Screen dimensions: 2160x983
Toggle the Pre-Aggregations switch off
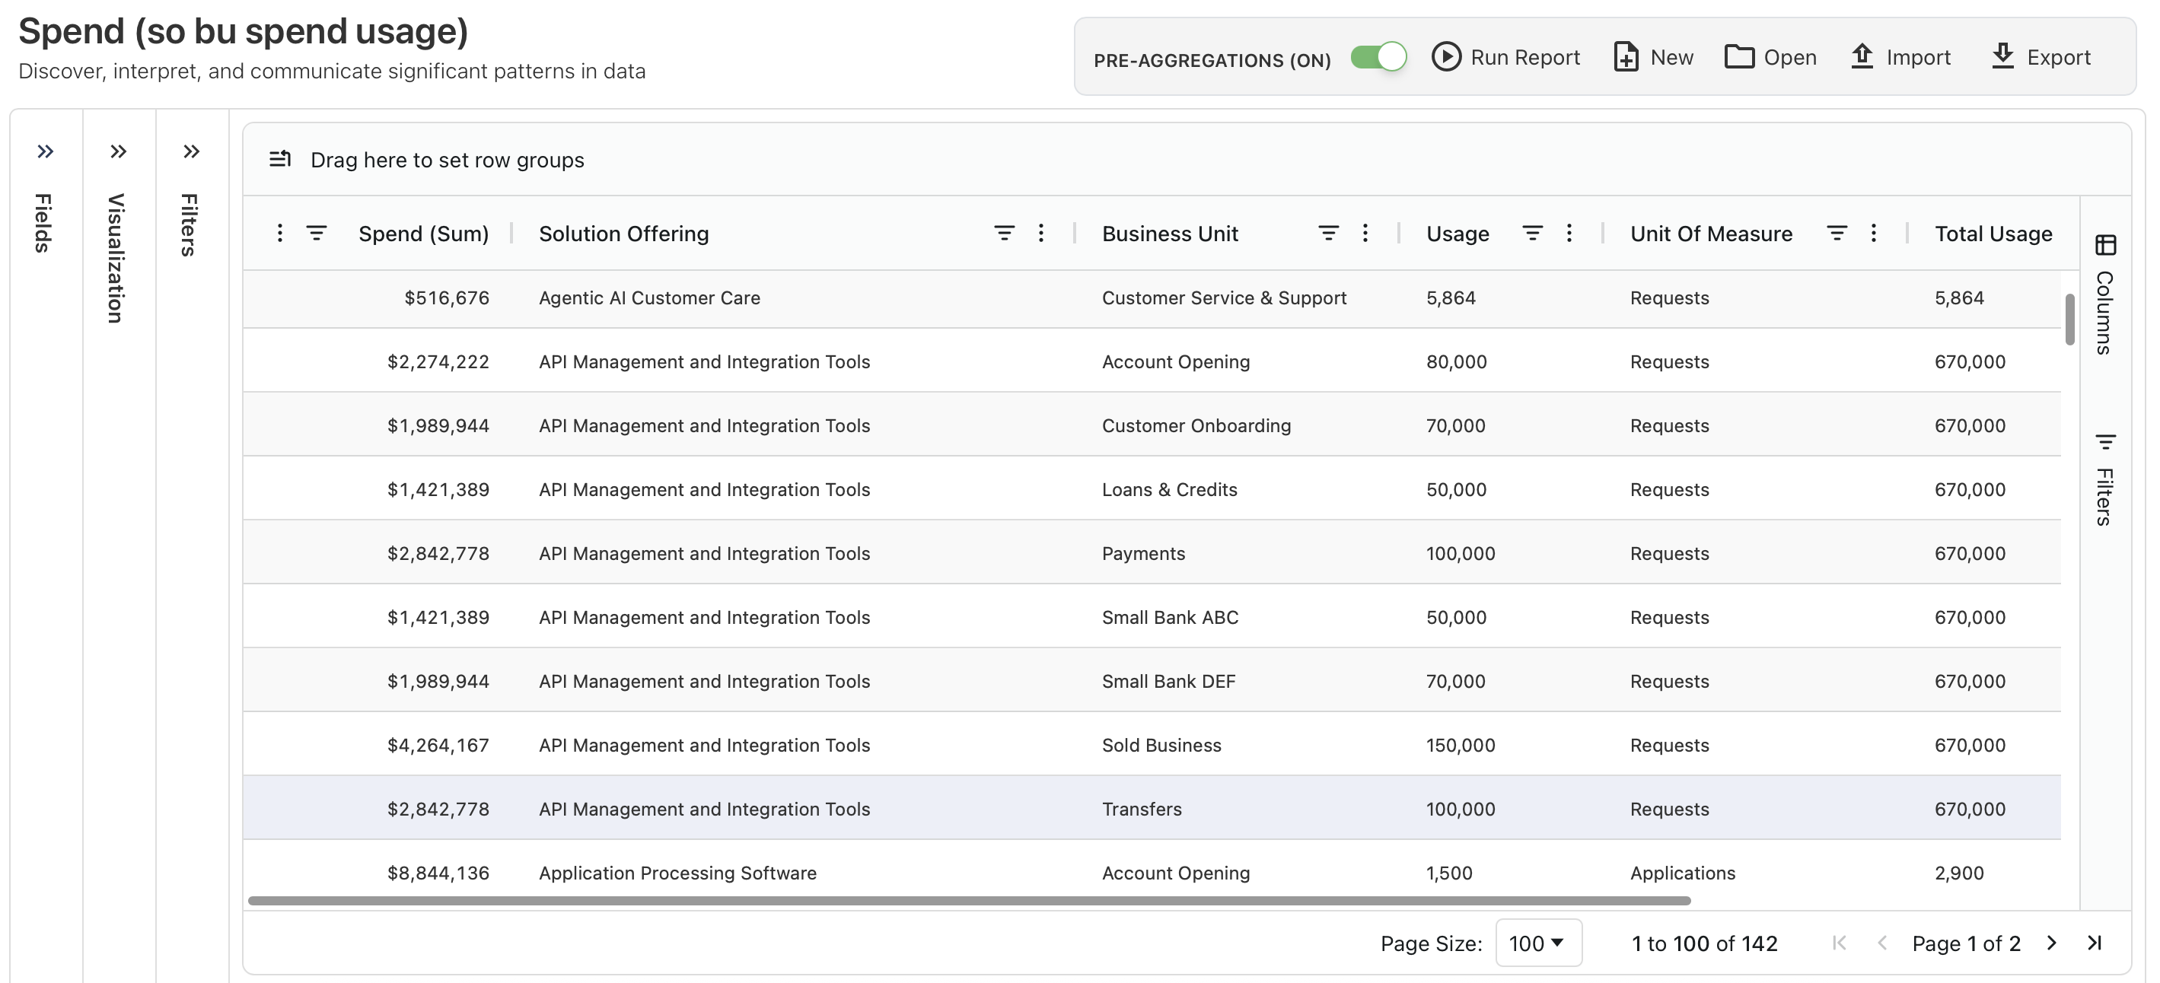point(1378,57)
